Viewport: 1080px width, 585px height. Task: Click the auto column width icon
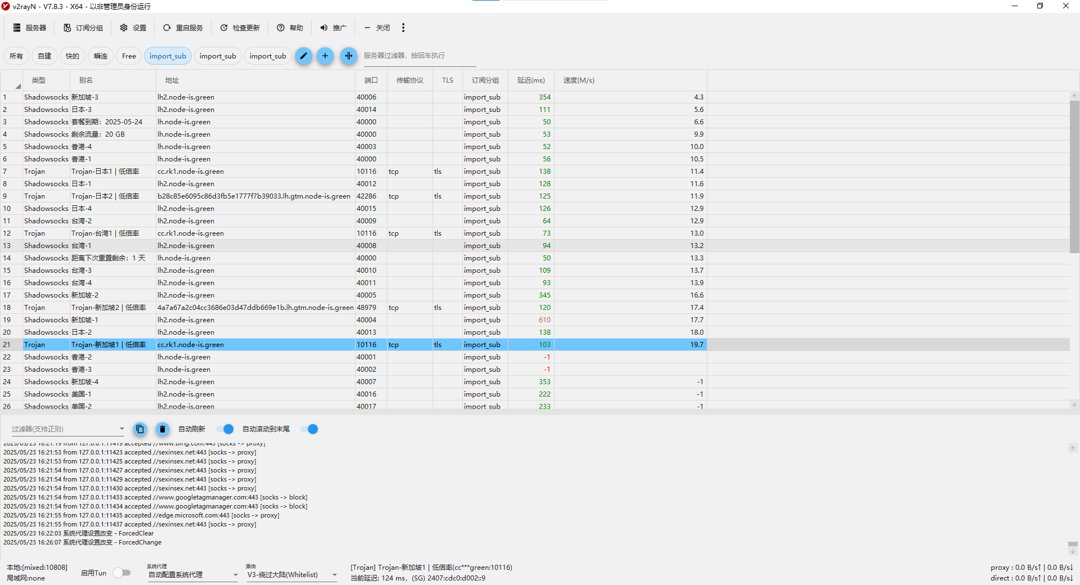(x=349, y=56)
